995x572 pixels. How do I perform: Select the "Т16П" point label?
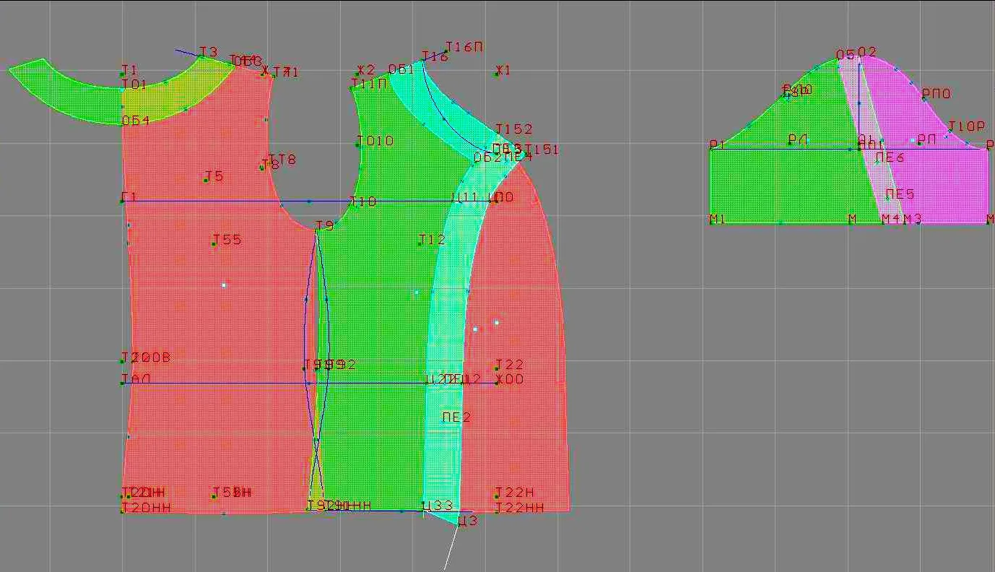point(464,47)
